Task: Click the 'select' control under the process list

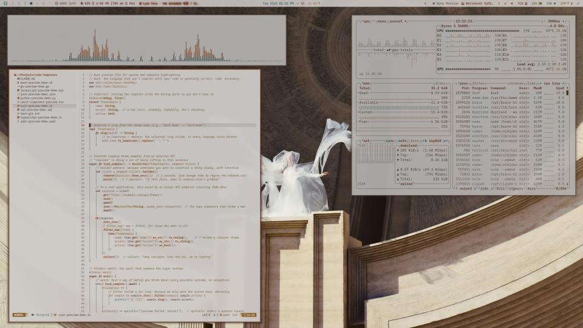Action: tap(466, 188)
